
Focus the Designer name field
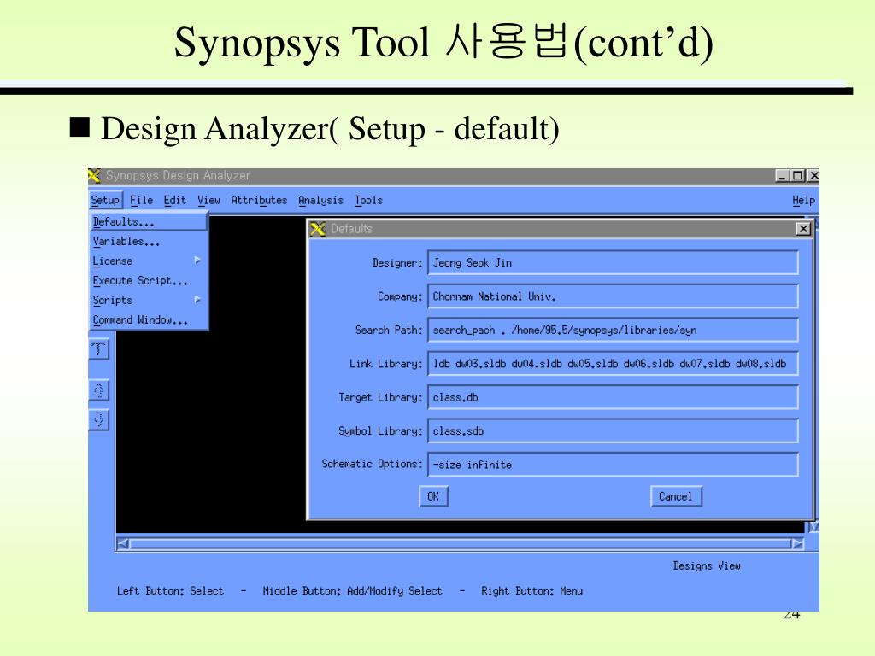(x=613, y=262)
